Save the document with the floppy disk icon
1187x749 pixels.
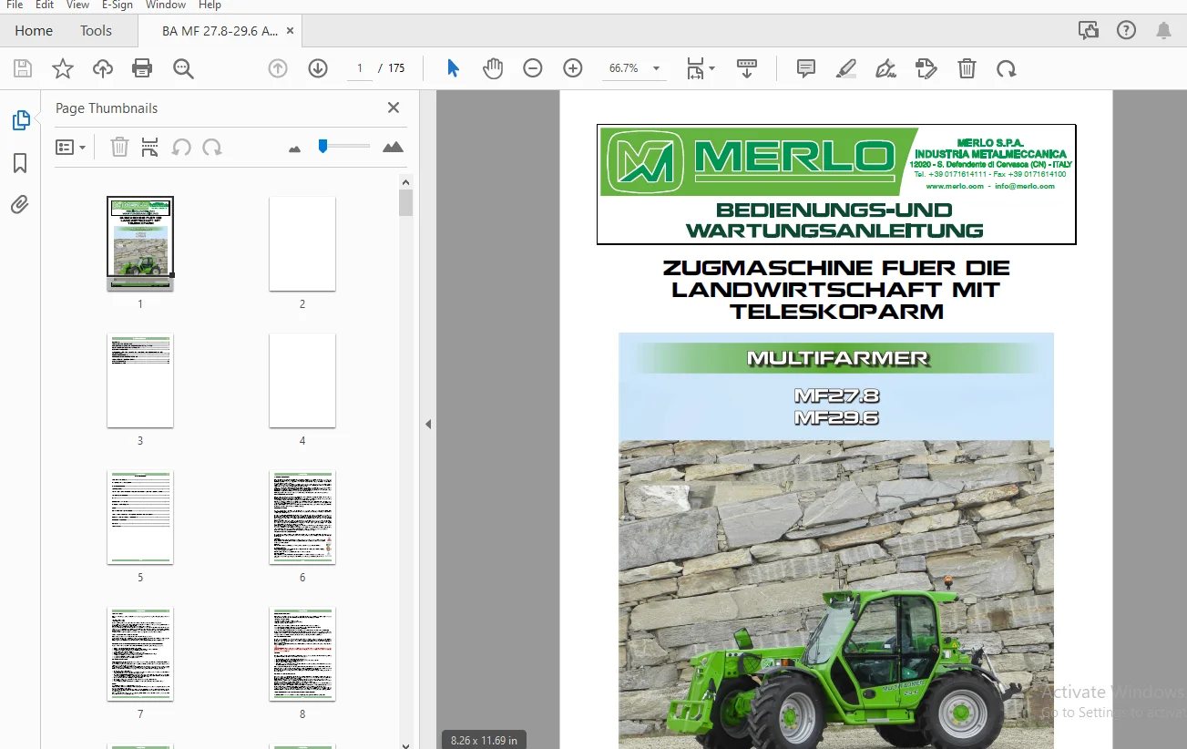click(23, 68)
